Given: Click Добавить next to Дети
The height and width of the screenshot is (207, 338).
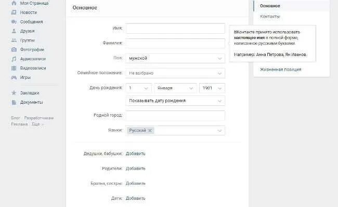Looking at the screenshot, I should point(135,198).
